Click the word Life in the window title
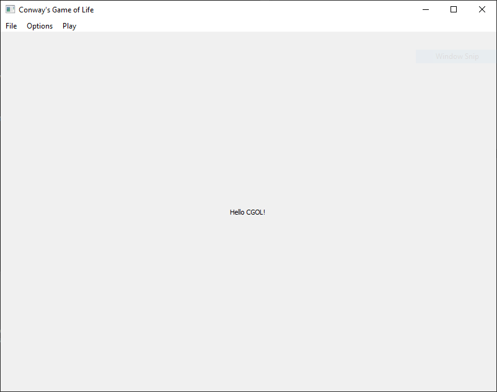This screenshot has height=392, width=497. pos(87,10)
